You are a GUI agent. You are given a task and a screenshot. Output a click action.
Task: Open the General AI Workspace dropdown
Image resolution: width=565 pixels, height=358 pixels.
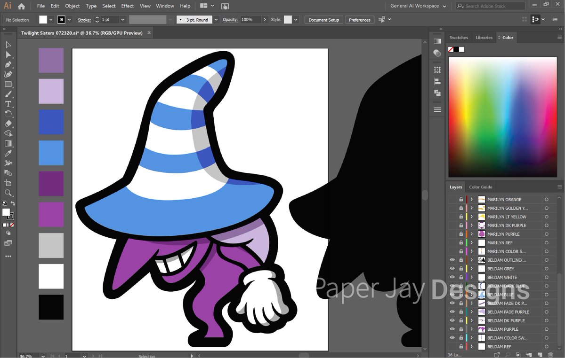(x=418, y=6)
